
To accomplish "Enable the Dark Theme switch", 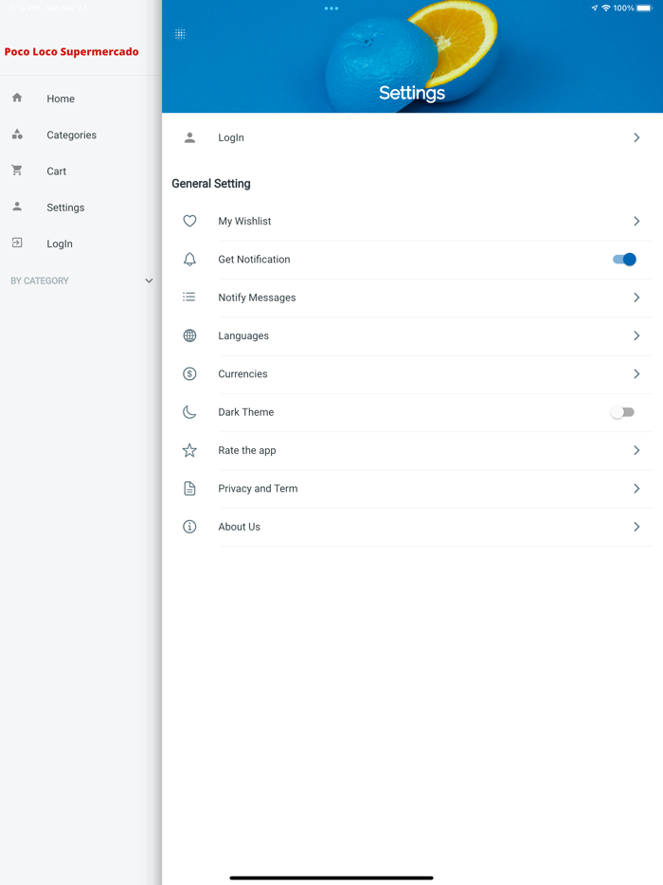I will coord(622,412).
